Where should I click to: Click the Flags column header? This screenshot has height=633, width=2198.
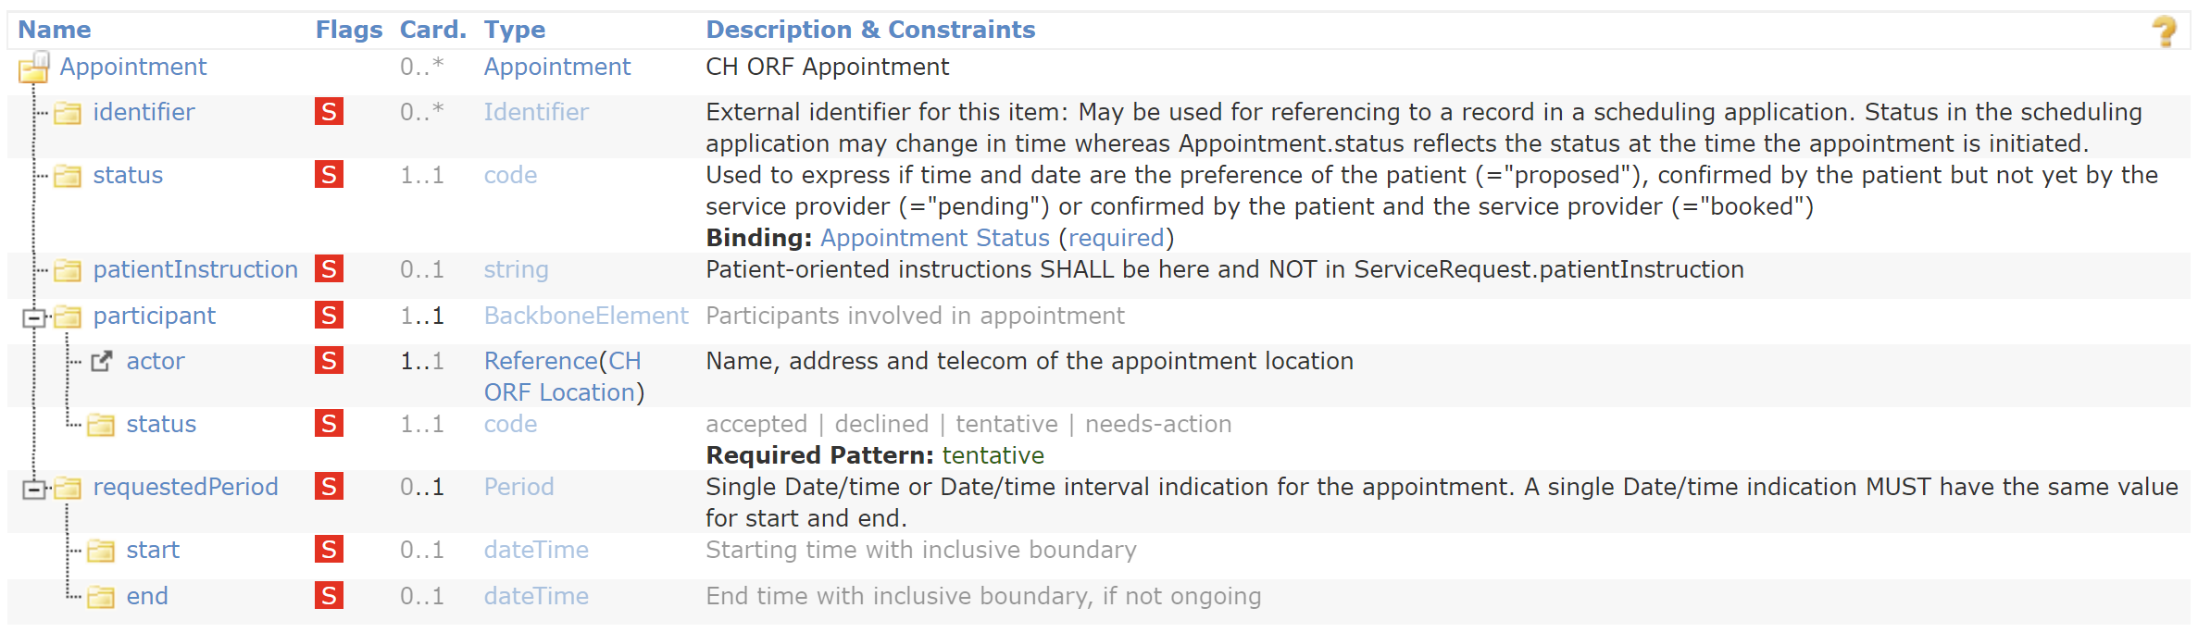(x=348, y=30)
